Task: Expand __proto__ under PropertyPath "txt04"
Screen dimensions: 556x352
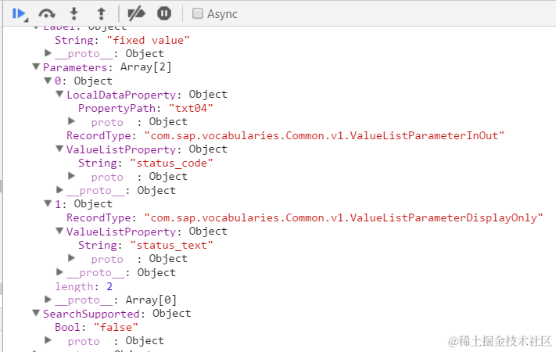Action: pyautogui.click(x=71, y=121)
